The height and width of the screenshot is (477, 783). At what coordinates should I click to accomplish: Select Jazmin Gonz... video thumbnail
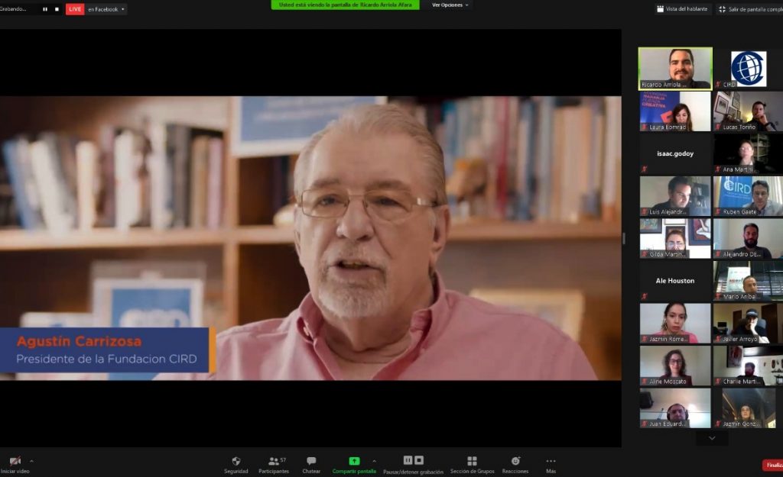coord(748,408)
